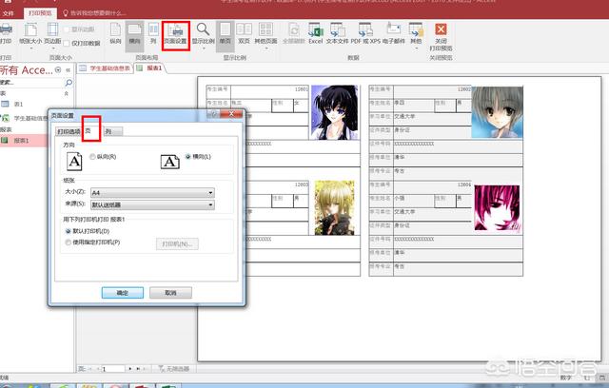Open navigation pane category dropdown arrow

[58, 69]
